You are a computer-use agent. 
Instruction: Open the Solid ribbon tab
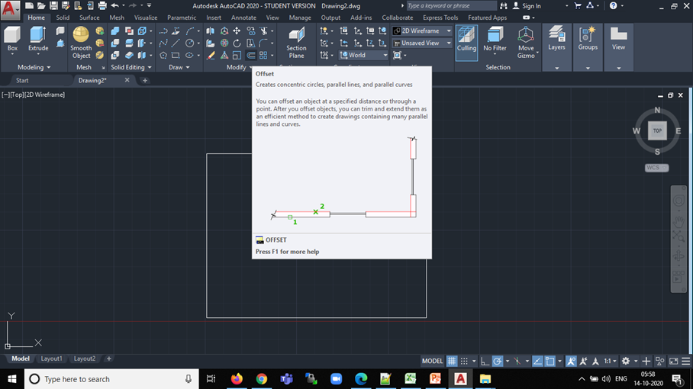(x=63, y=18)
